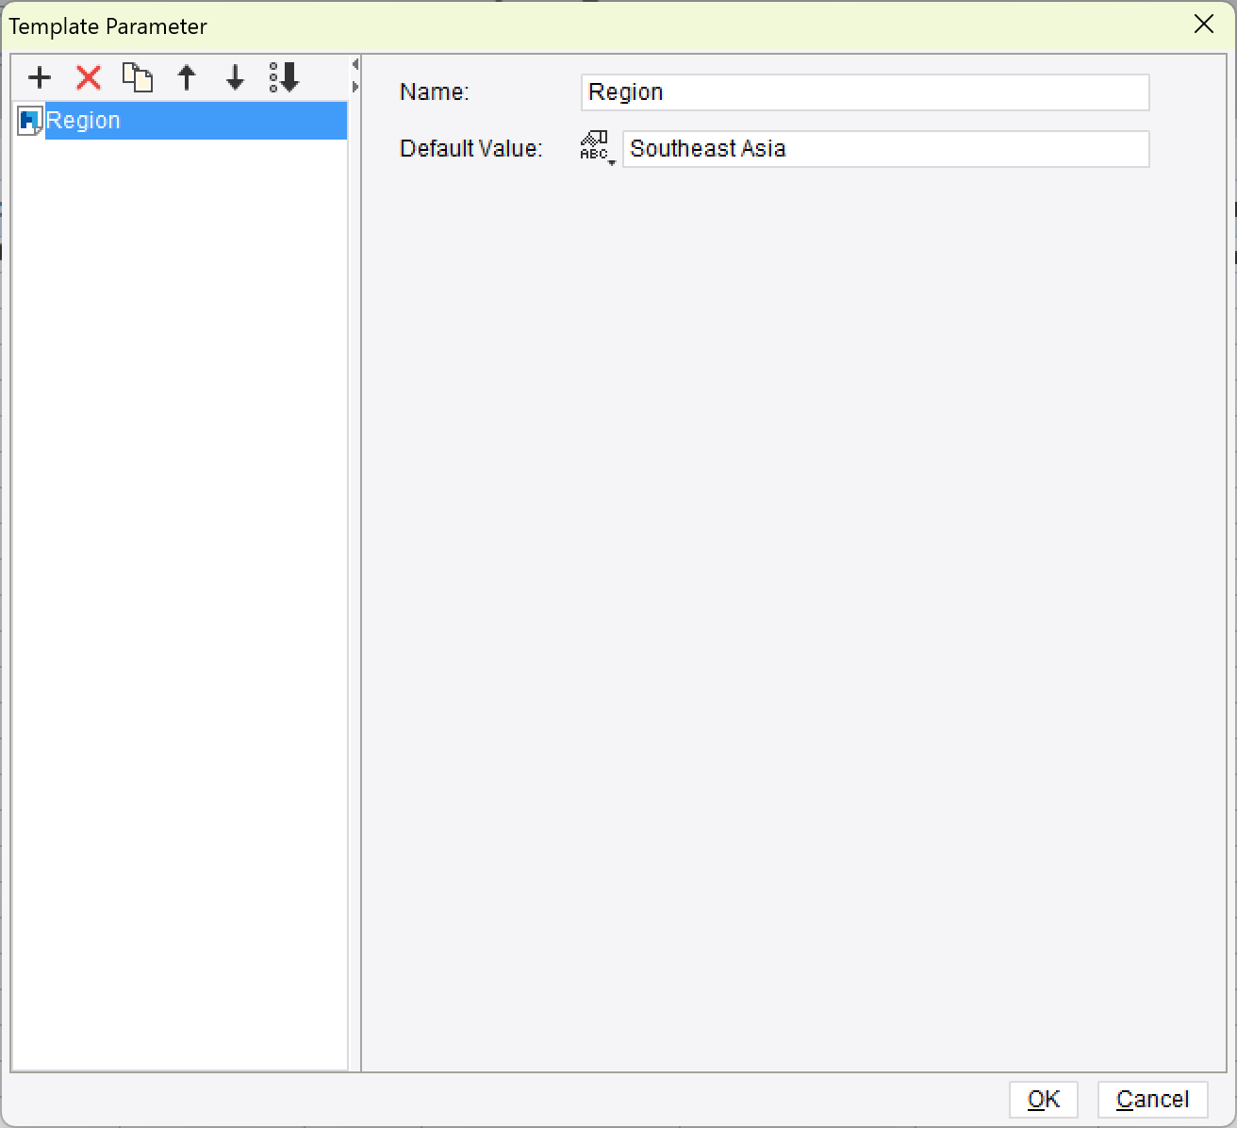Dismiss the dialog with Cancel
Viewport: 1237px width, 1128px height.
click(1152, 1099)
